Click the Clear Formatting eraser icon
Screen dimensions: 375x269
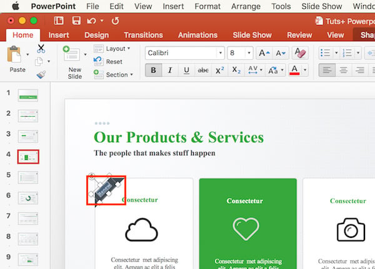pos(300,53)
